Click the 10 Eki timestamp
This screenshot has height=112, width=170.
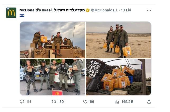coord(126,10)
